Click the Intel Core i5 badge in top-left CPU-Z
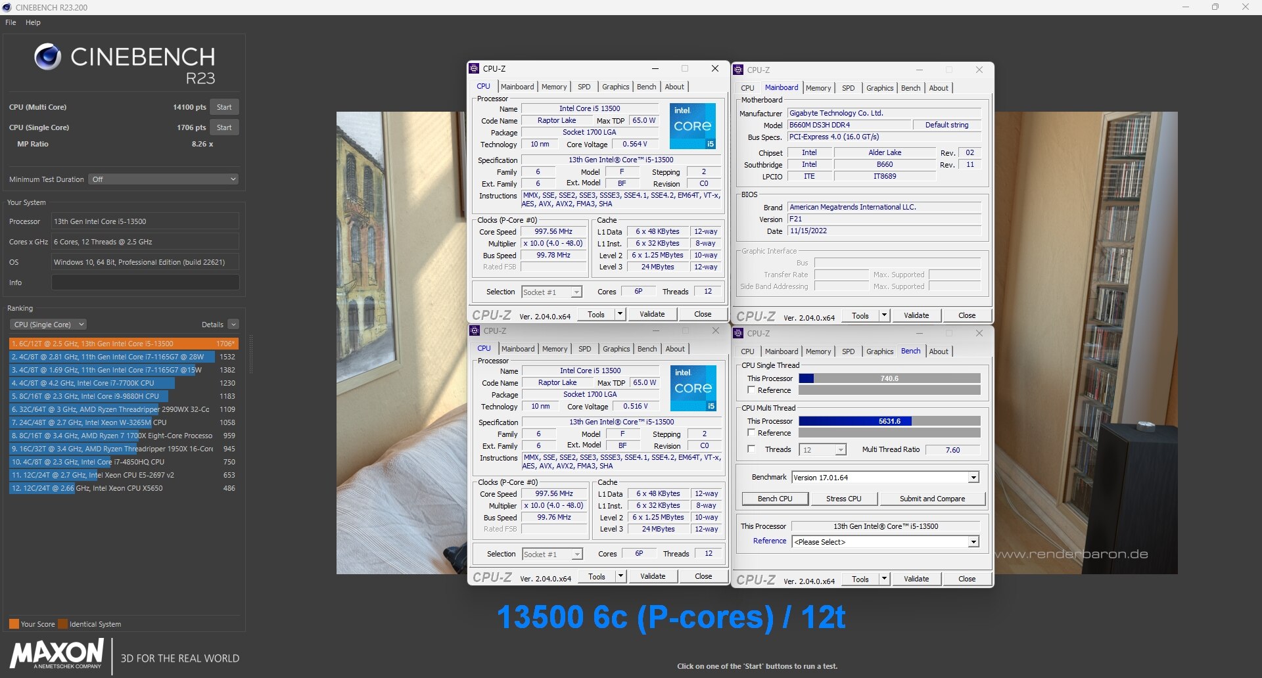 pyautogui.click(x=692, y=125)
